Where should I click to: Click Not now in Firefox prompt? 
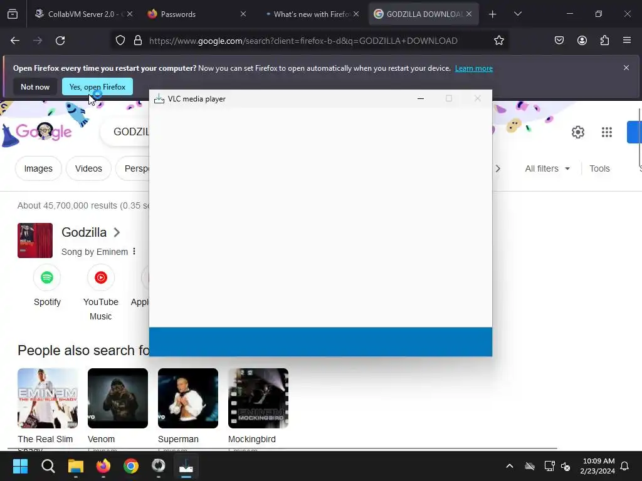[35, 86]
